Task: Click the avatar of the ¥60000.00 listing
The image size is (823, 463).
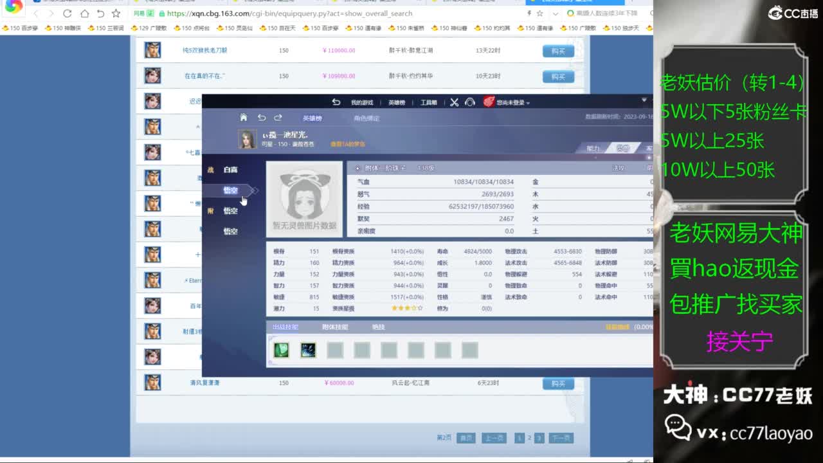Action: point(152,383)
